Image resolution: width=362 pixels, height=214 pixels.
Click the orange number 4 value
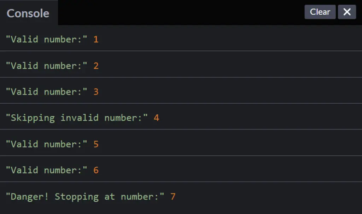coord(157,118)
